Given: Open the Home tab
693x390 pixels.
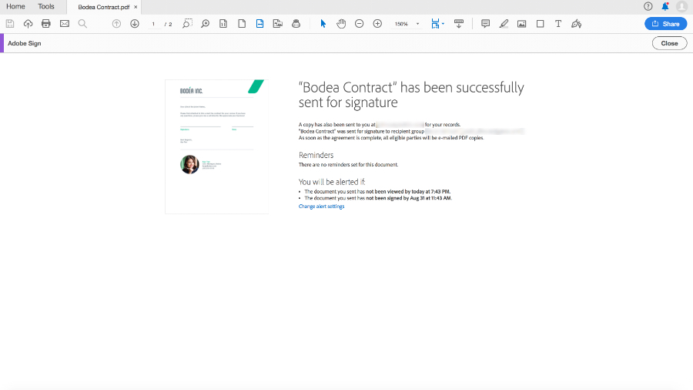Looking at the screenshot, I should pyautogui.click(x=15, y=7).
